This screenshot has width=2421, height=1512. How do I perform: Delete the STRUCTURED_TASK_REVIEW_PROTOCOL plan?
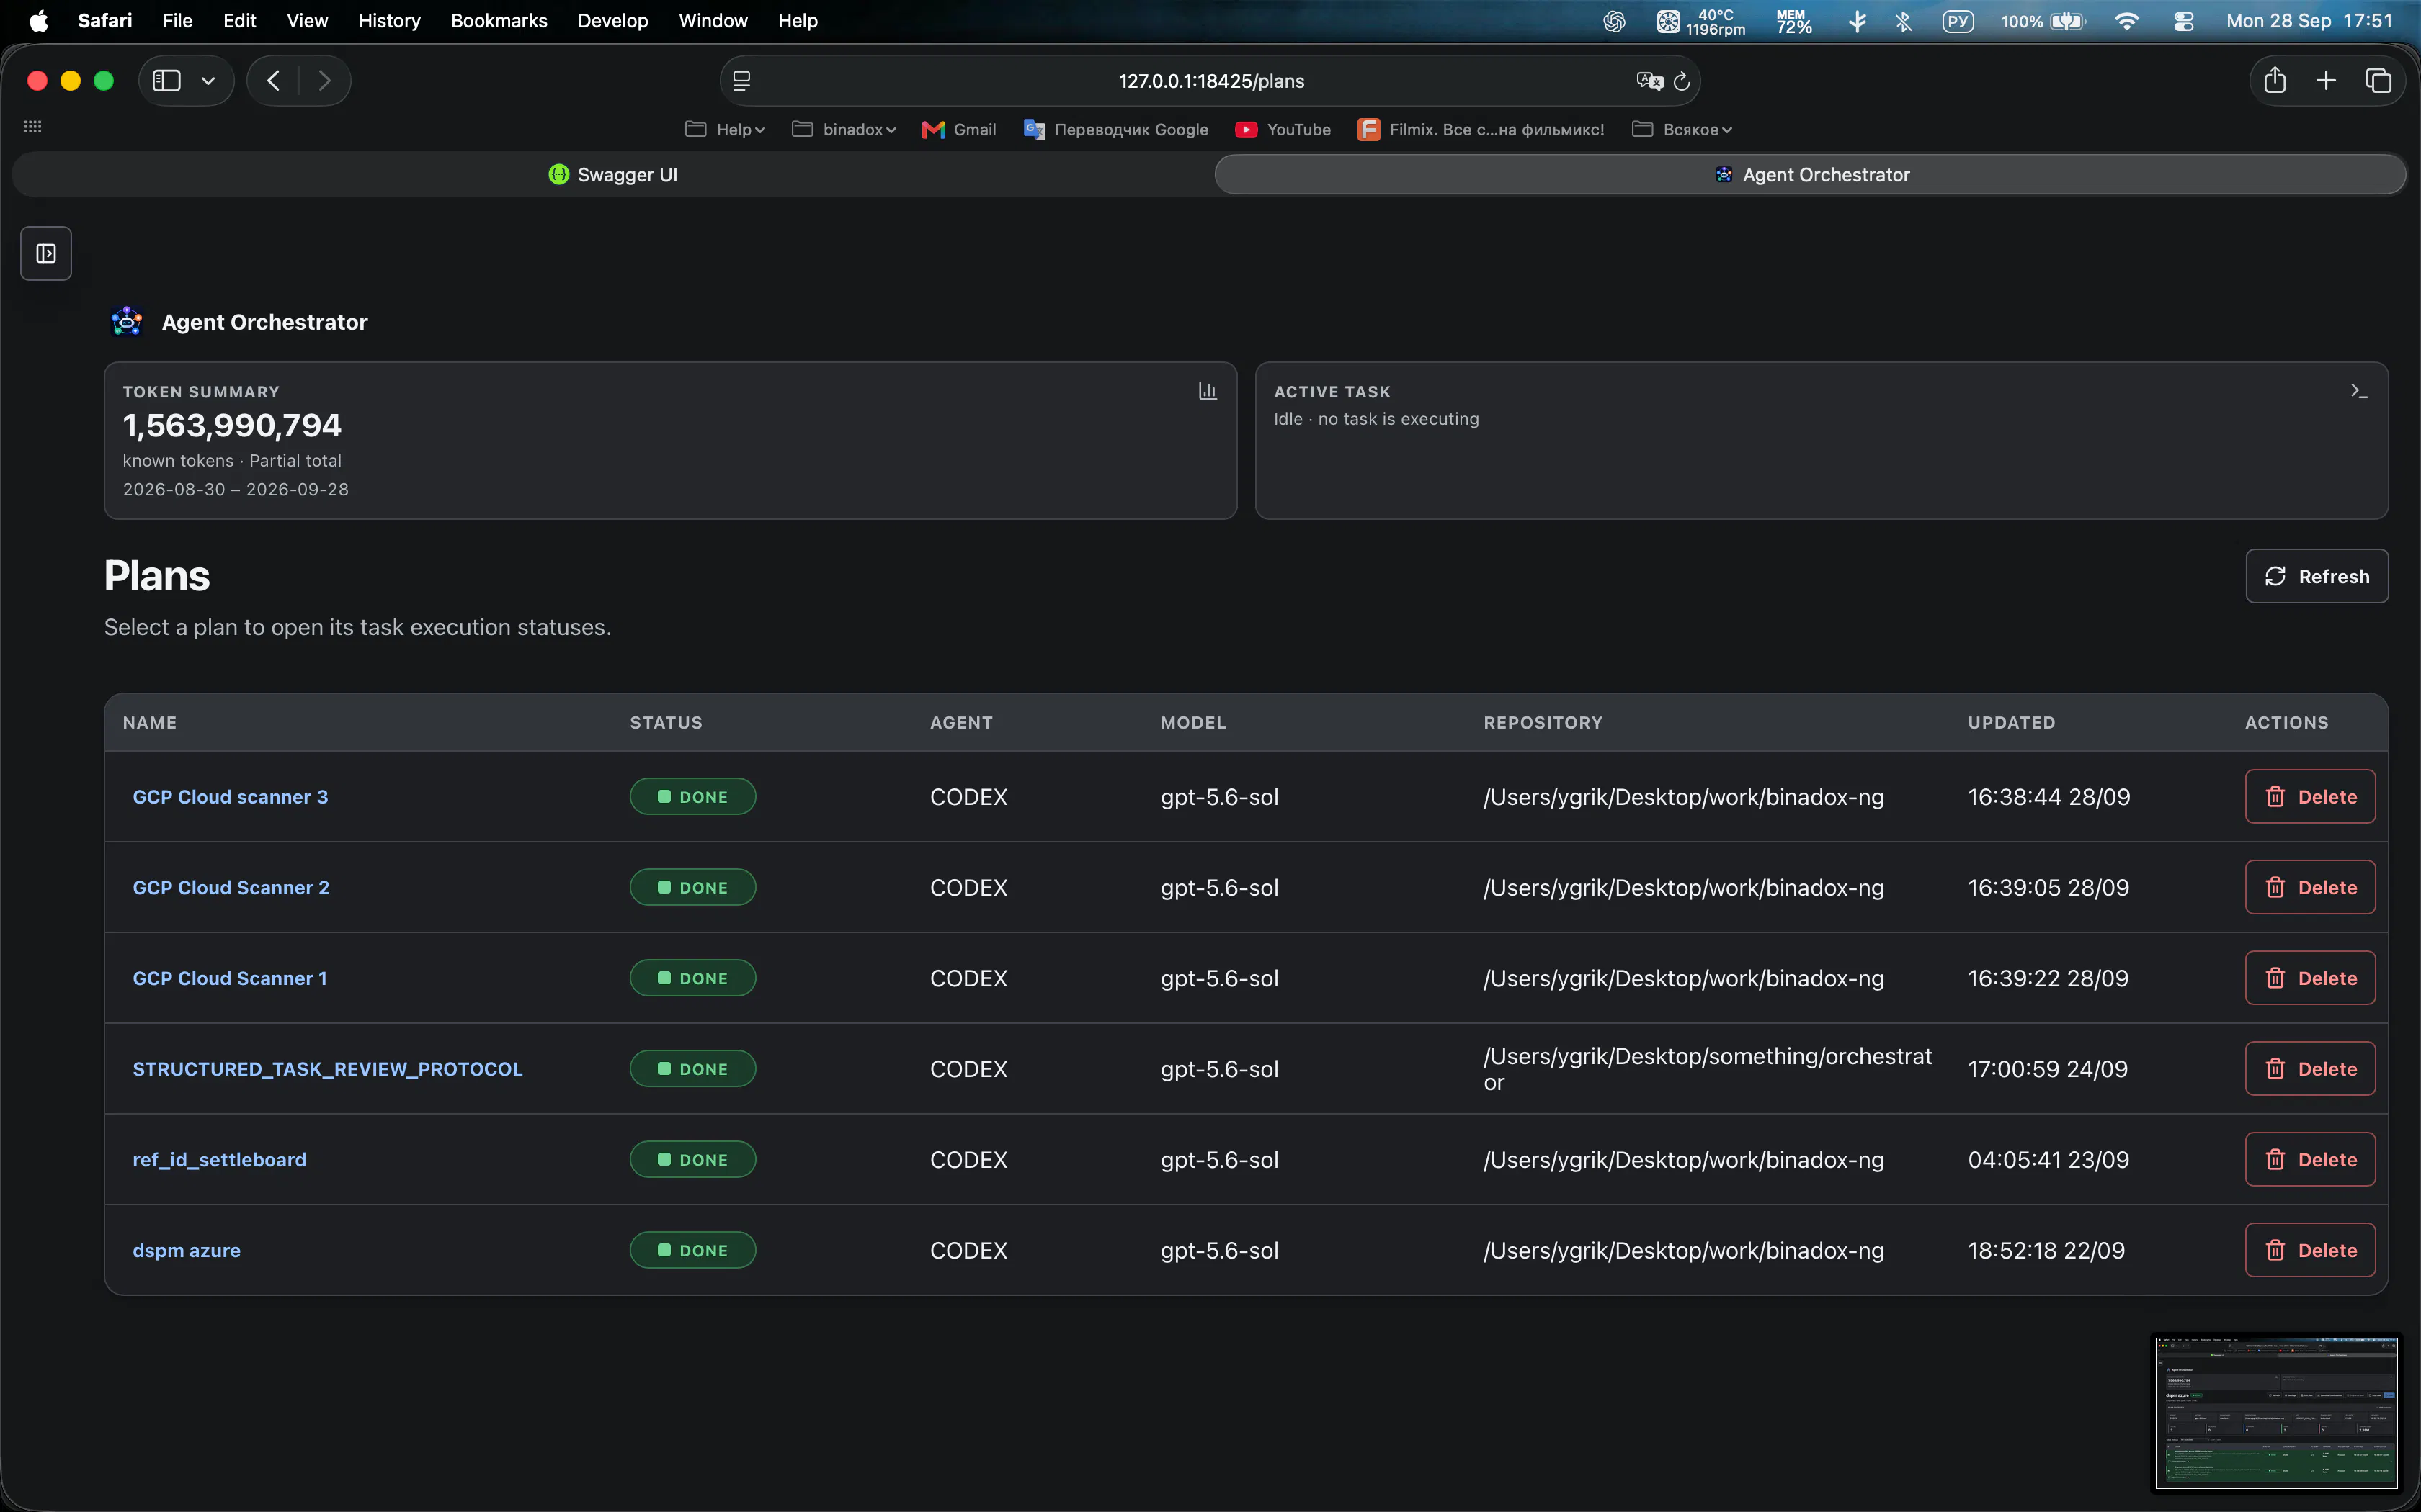tap(2310, 1068)
